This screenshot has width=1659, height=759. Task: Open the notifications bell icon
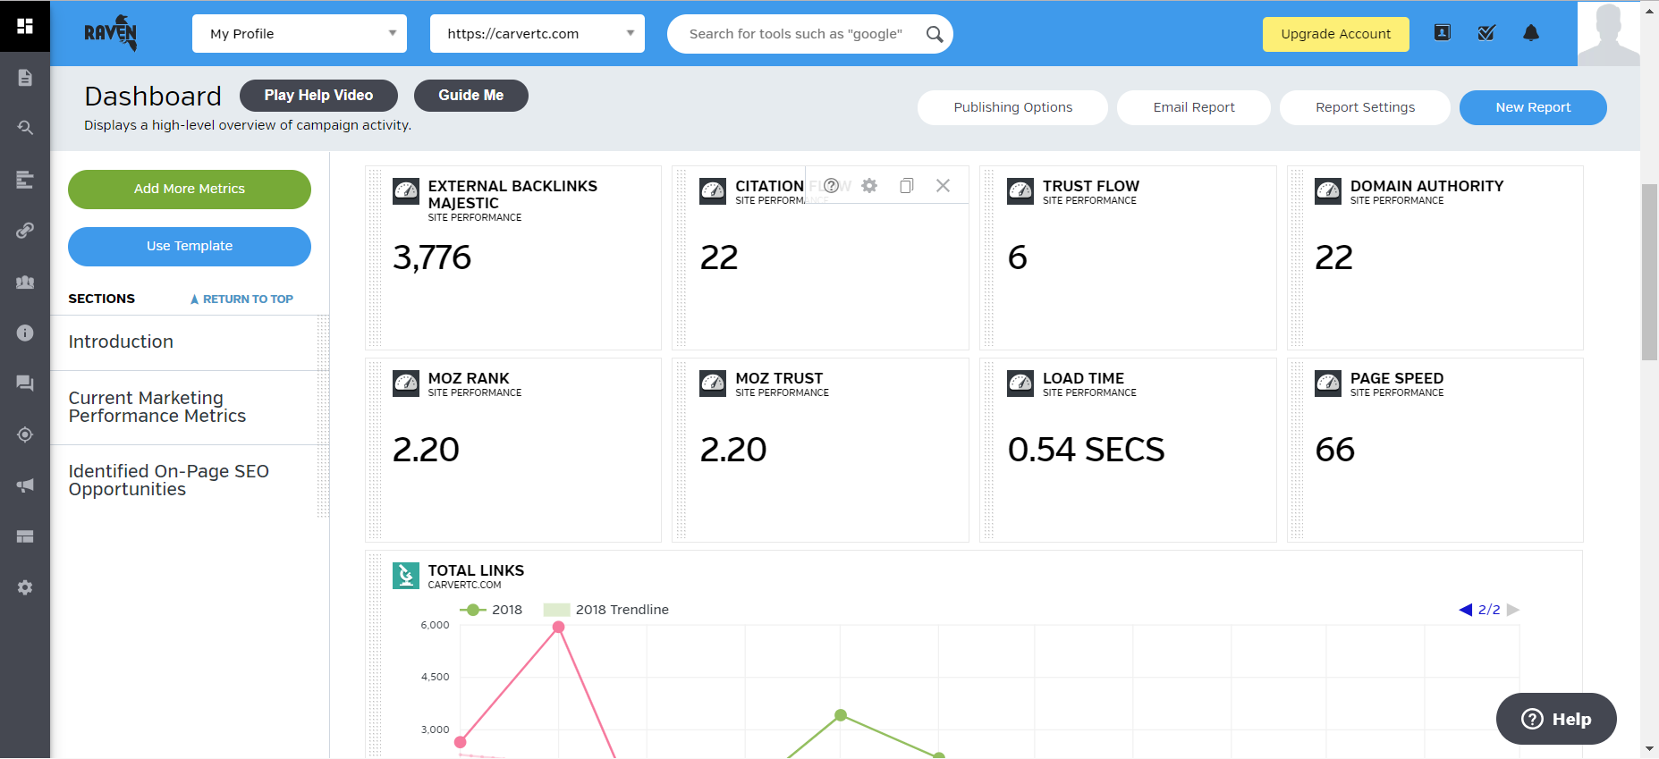[1531, 33]
